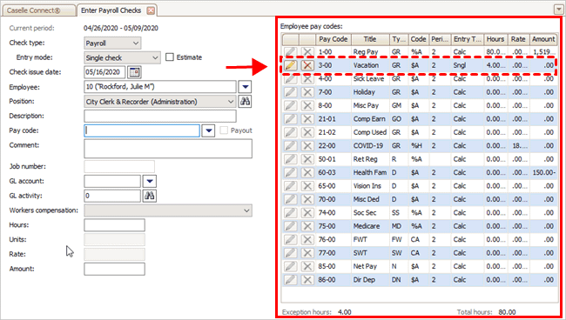Focus the Pay code input field

142,130
